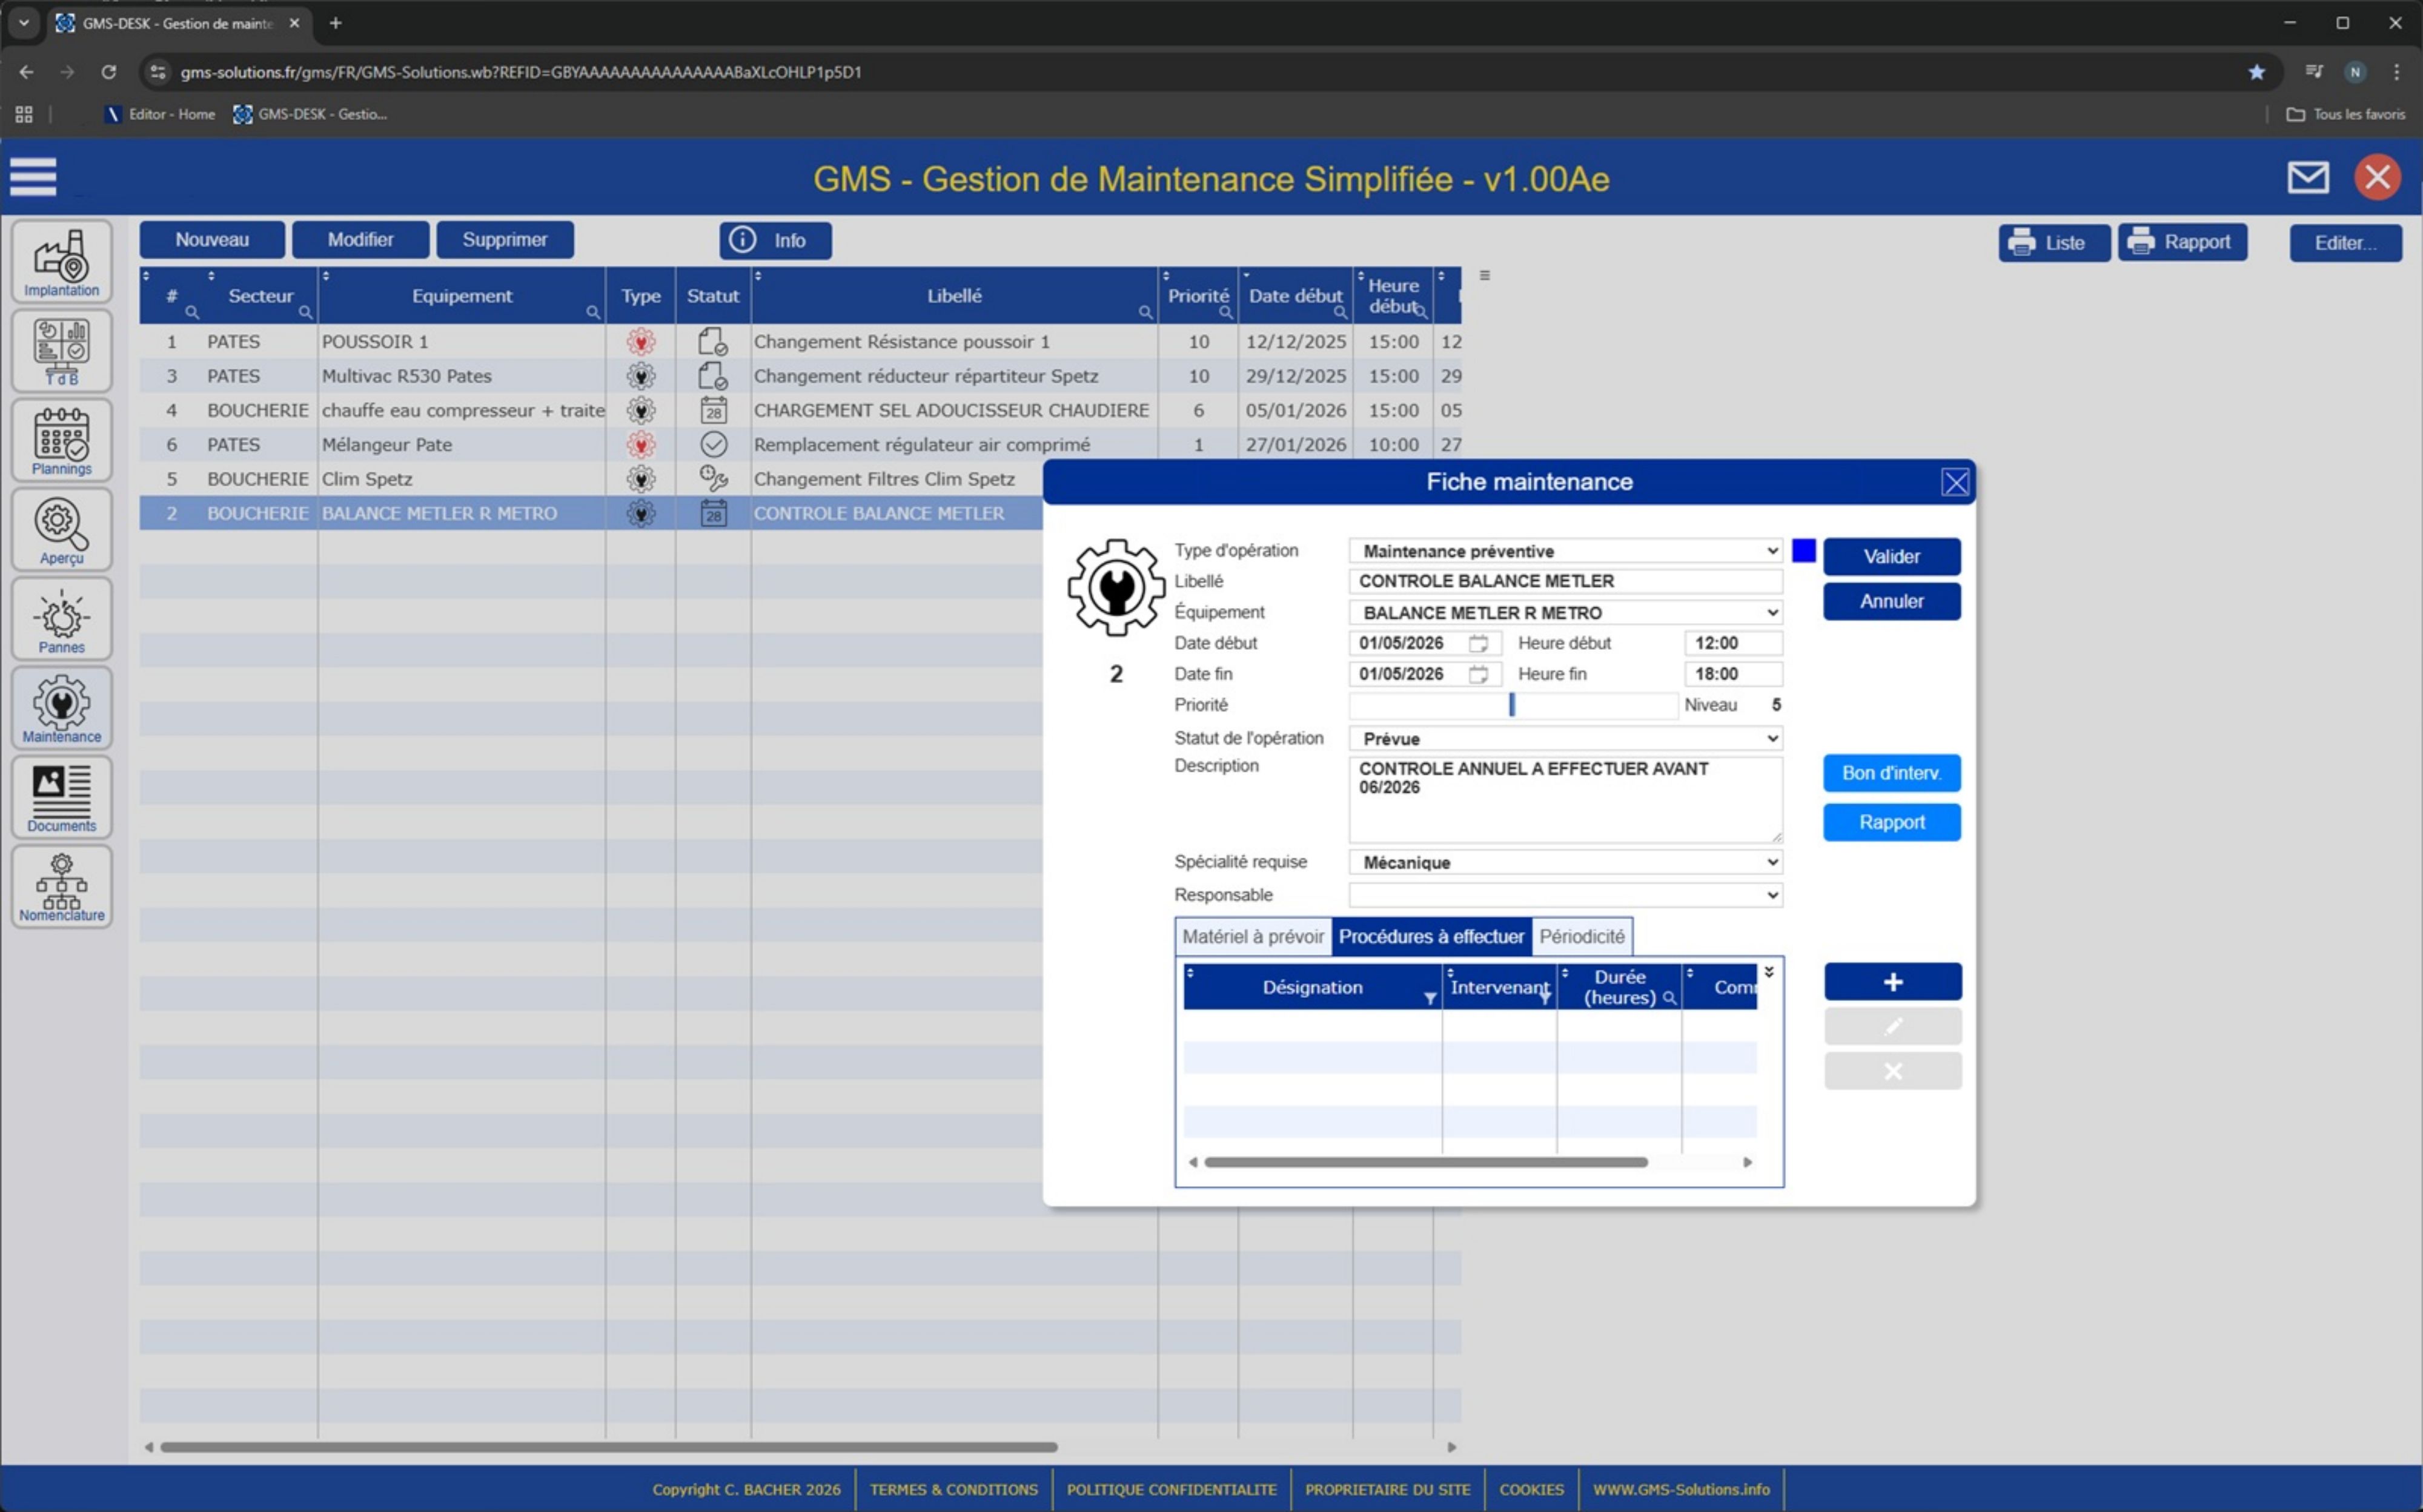Expand the Statut de l'opération dropdown

(1771, 739)
